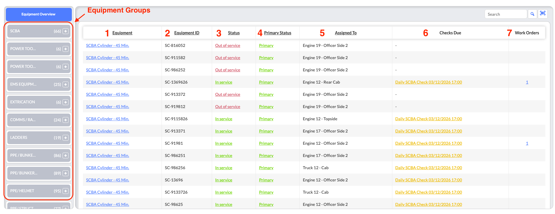Image resolution: width=555 pixels, height=214 pixels.
Task: Expand the EMS EQUIPM... group plus icon
Action: click(x=66, y=84)
